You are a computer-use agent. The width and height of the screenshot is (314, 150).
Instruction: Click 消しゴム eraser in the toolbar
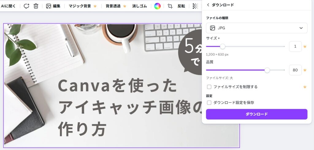[x=140, y=6]
